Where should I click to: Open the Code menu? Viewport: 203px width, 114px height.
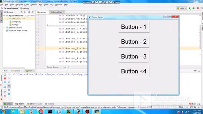[x=27, y=5]
